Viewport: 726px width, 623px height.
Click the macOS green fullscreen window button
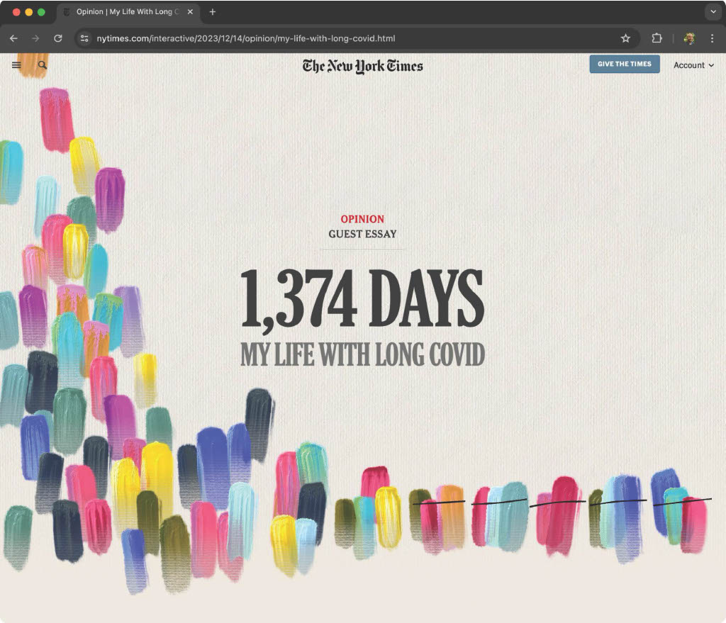coord(41,12)
